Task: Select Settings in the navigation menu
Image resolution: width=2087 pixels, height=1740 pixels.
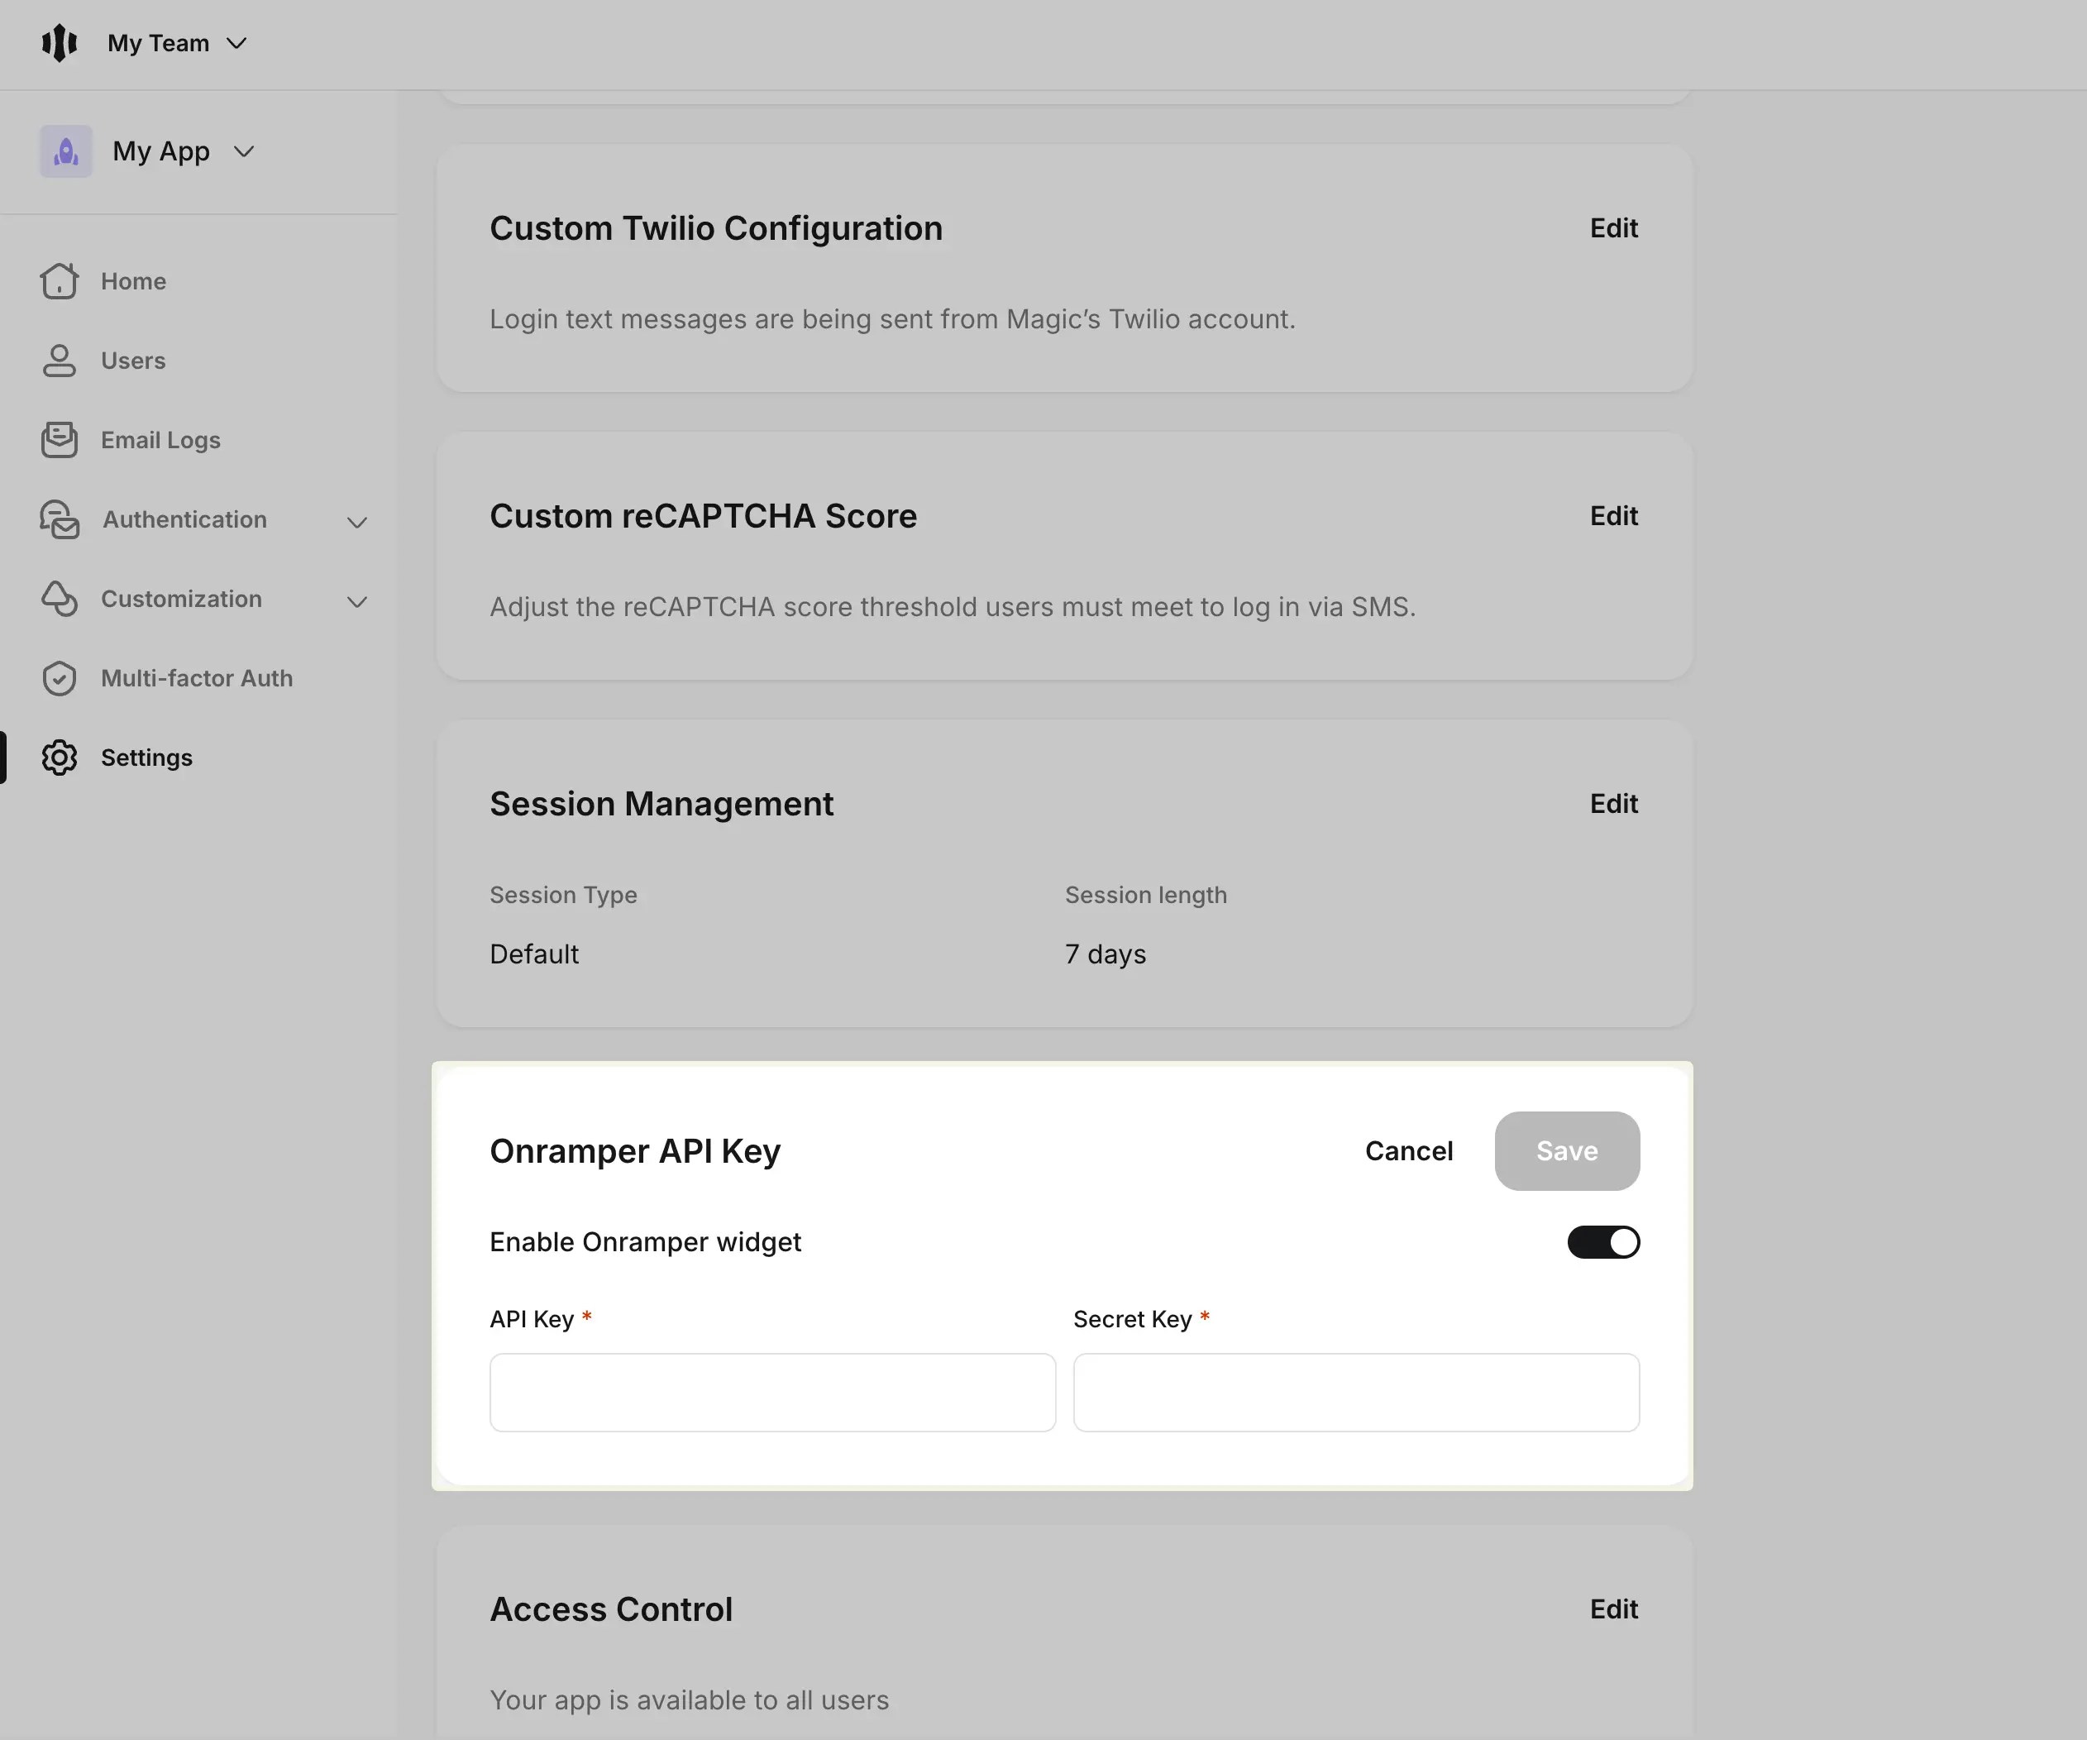Action: [x=146, y=758]
